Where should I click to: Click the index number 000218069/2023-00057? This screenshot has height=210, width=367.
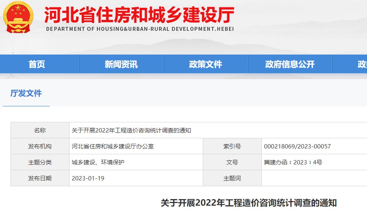tap(297, 146)
